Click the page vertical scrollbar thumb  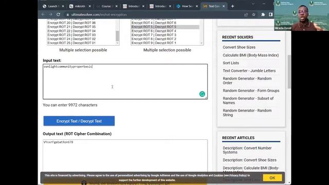[289, 71]
